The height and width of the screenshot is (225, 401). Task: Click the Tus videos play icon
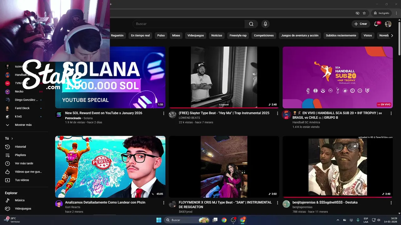(x=8, y=180)
